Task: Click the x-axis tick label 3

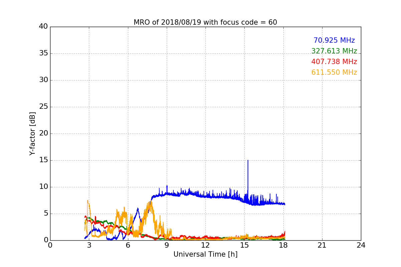Action: pyautogui.click(x=89, y=245)
